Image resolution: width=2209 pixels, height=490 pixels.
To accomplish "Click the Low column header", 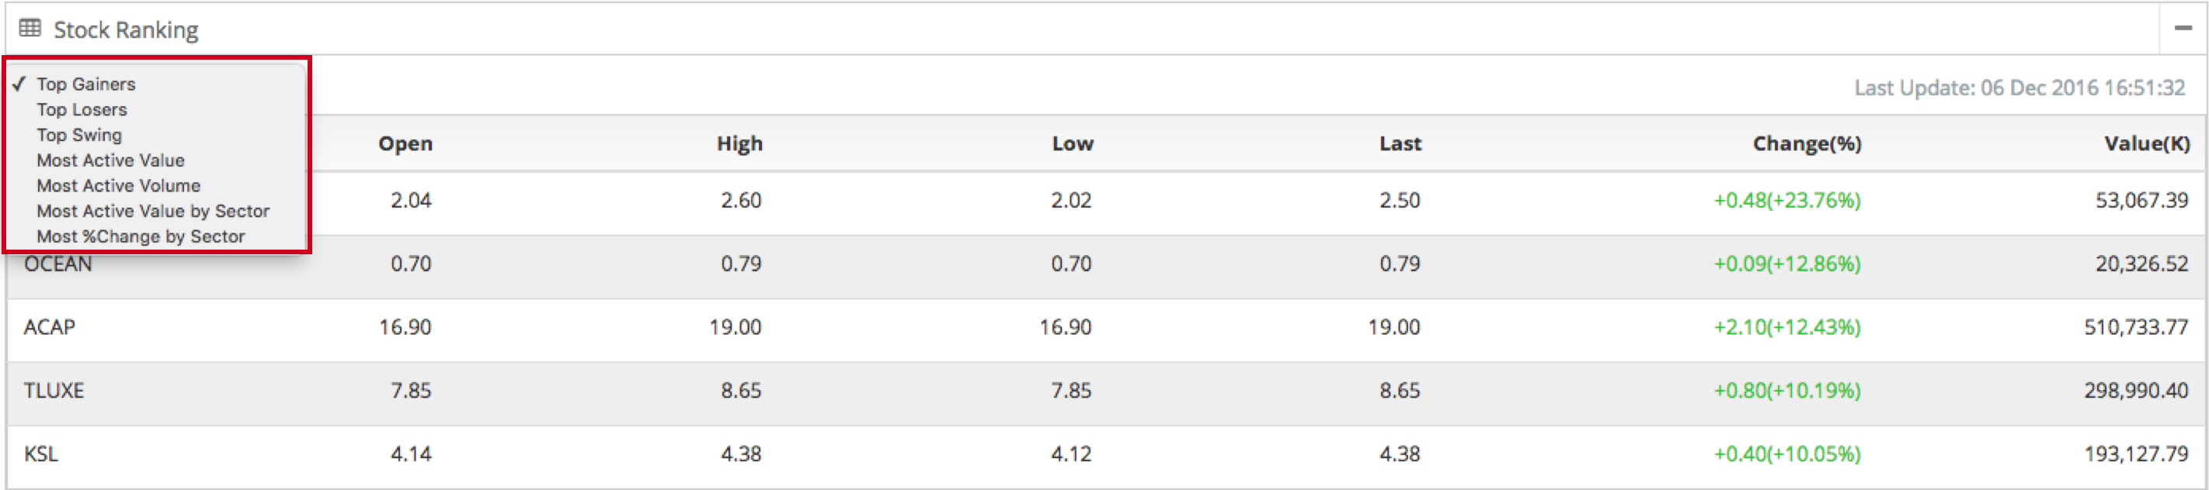I will pyautogui.click(x=1072, y=144).
